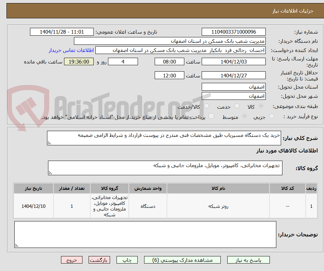Viewport: 324px width, 271px height.
Task: Click the 'اطلاعات کالاهای مورد نیاز' heading
Action: click(x=287, y=151)
